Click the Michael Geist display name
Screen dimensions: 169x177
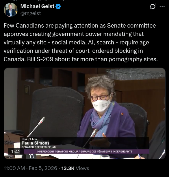(x=38, y=6)
